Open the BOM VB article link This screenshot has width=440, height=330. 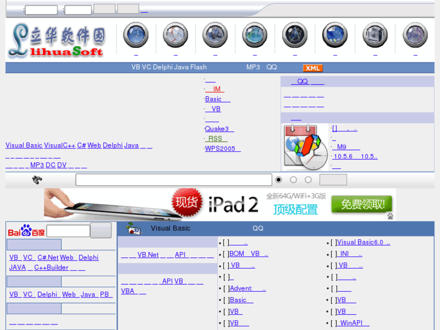249,254
